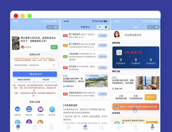Select the 首页 tab on the 任务中心 screen

point(69,127)
